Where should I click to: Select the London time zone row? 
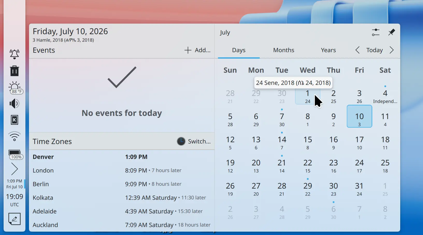122,170
